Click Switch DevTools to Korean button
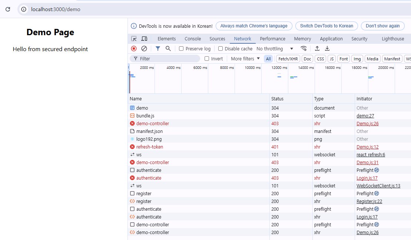The width and height of the screenshot is (411, 240). (327, 26)
